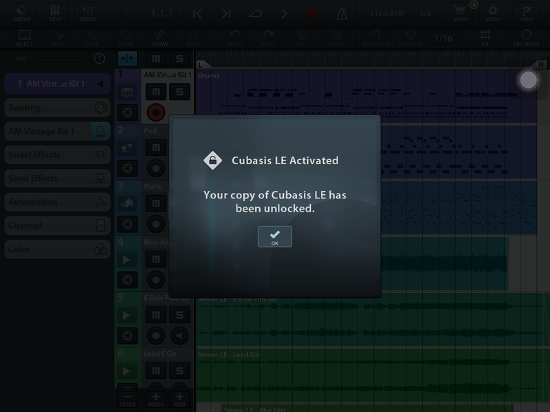Open the 1/16 quantize value dropdown
The height and width of the screenshot is (412, 550).
tap(443, 38)
